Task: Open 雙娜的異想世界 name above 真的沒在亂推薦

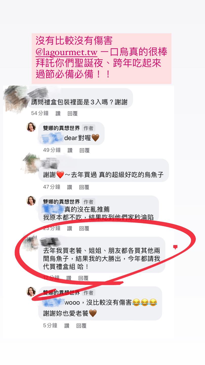Action: pos(61,202)
